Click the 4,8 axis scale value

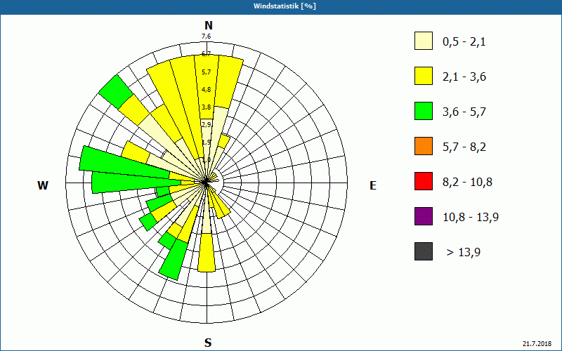pyautogui.click(x=206, y=89)
